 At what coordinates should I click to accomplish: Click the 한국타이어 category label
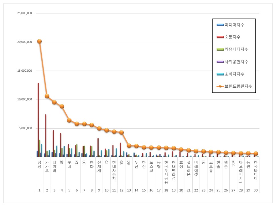(256, 170)
